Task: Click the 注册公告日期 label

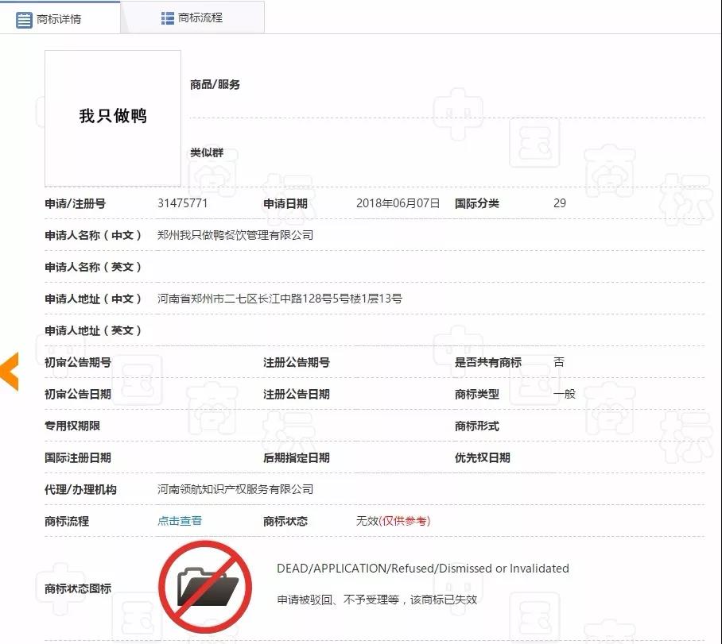Action: pos(297,394)
